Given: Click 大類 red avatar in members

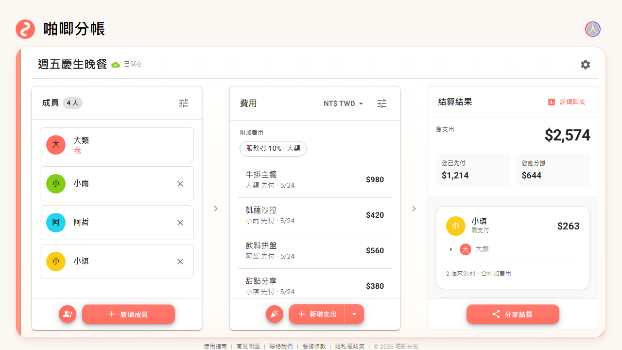Looking at the screenshot, I should [56, 145].
